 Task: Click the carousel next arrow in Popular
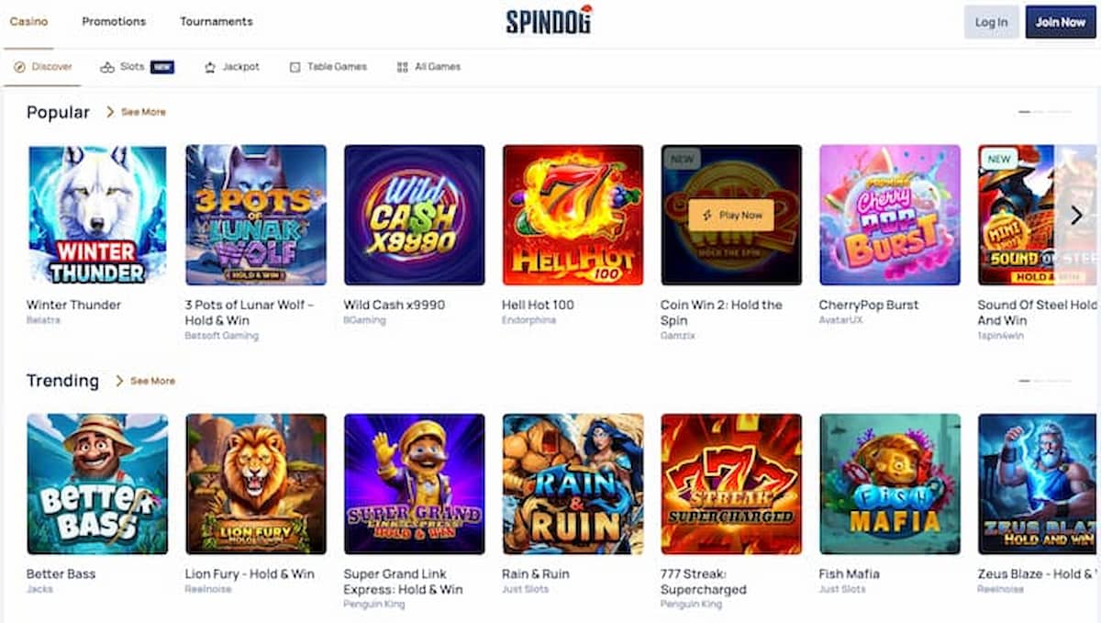click(1077, 216)
